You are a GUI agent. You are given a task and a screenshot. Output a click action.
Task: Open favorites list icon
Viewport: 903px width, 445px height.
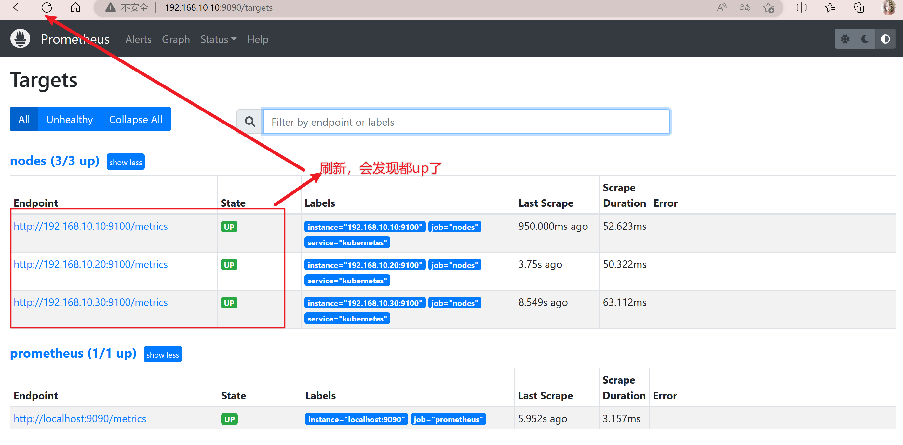pyautogui.click(x=830, y=7)
